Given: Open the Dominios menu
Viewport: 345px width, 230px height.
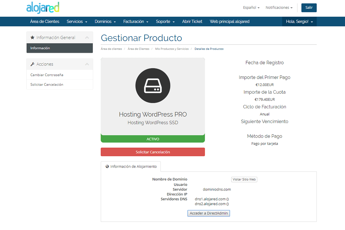Looking at the screenshot, I should point(105,22).
